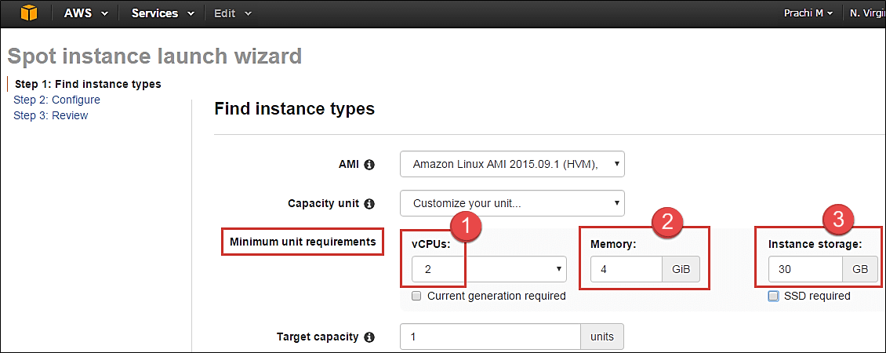Click the Memory GiB input field
Image resolution: width=886 pixels, height=353 pixels.
[626, 269]
